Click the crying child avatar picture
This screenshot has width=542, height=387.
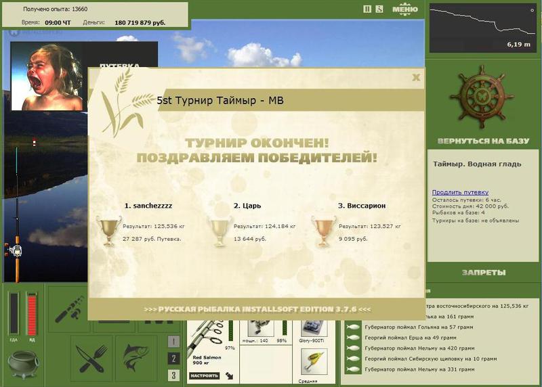[x=47, y=76]
